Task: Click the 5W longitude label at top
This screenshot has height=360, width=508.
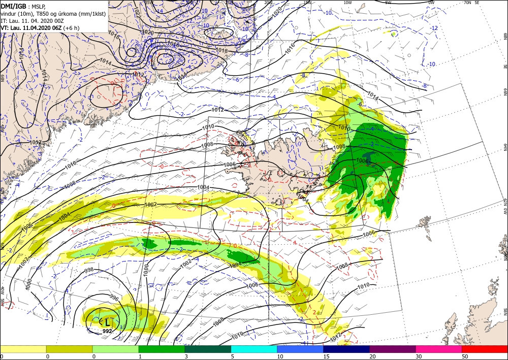Action: coord(389,2)
